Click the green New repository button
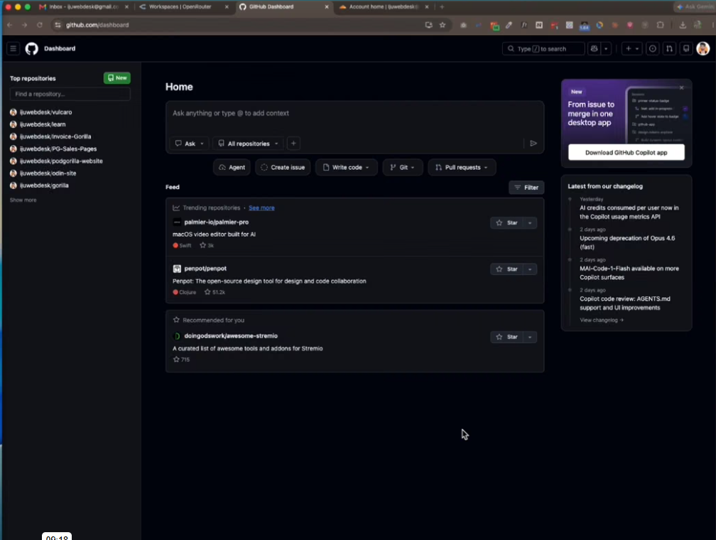 117,78
